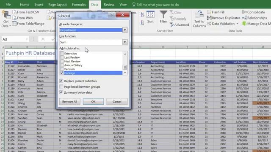Uncheck the Package checkbox
Screen dimensions: 271x152
click(62, 73)
